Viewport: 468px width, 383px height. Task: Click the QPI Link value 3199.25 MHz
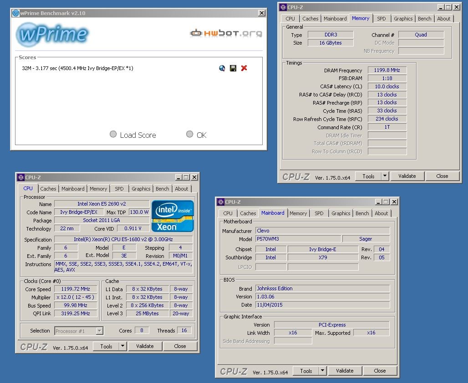click(x=76, y=313)
